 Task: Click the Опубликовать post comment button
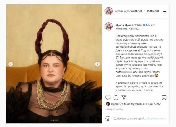click(x=157, y=118)
